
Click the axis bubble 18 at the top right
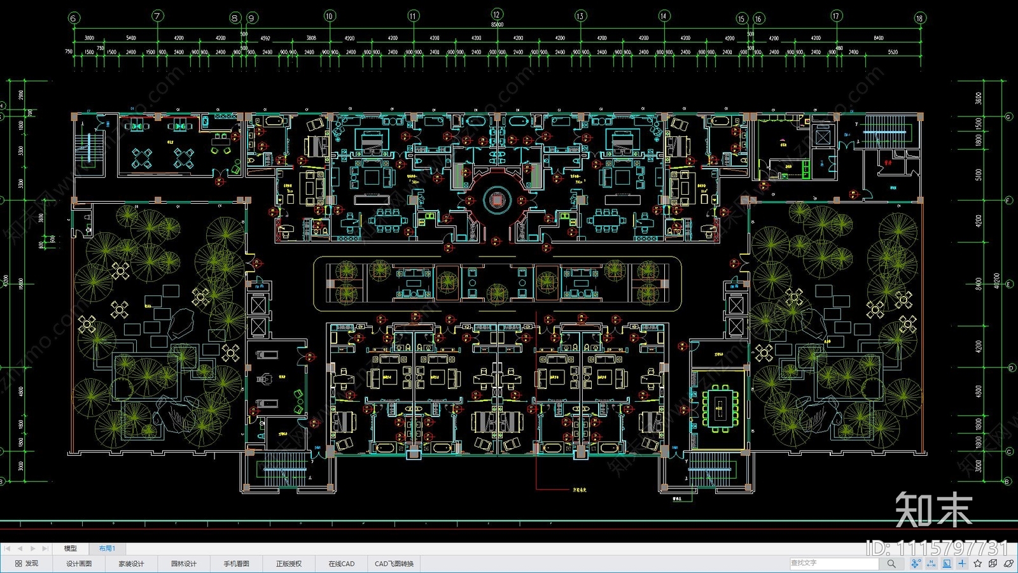(x=919, y=18)
